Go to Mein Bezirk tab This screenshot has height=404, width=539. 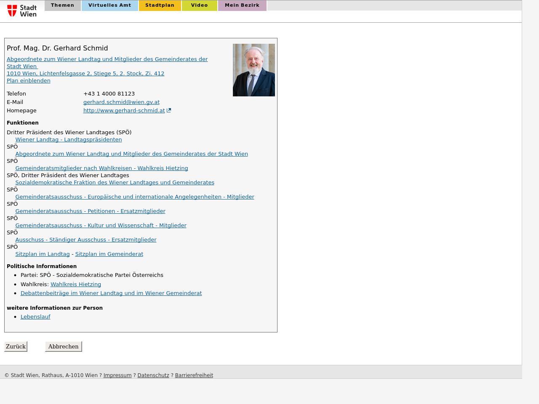tap(242, 5)
